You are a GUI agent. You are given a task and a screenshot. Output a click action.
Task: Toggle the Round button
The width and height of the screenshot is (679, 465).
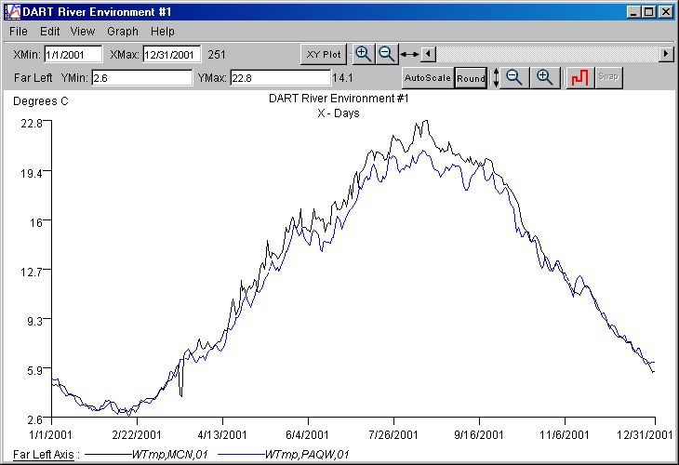471,78
